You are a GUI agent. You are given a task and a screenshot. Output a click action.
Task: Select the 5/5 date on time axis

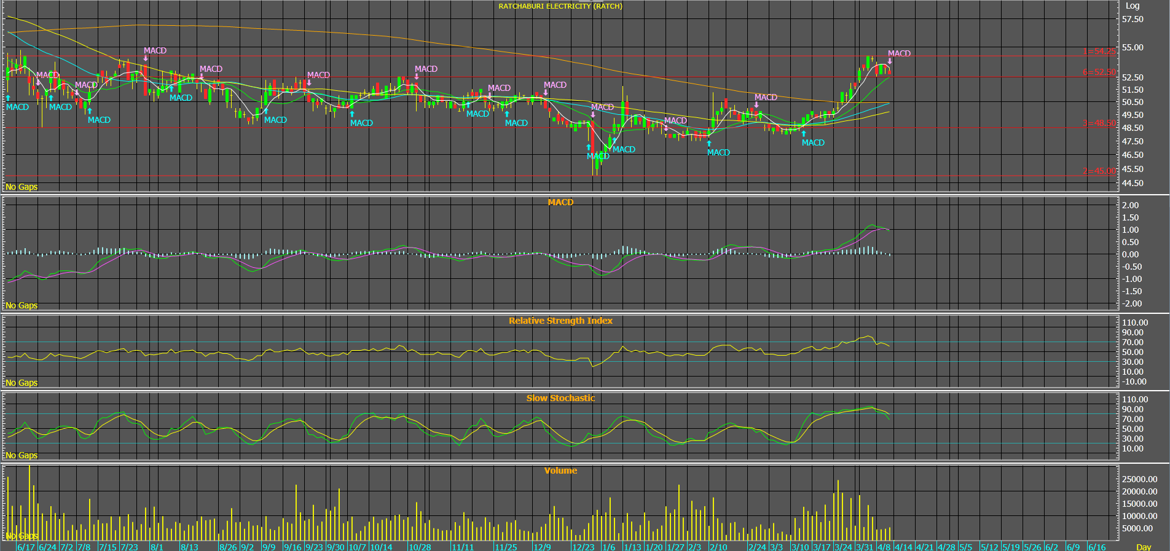click(966, 547)
